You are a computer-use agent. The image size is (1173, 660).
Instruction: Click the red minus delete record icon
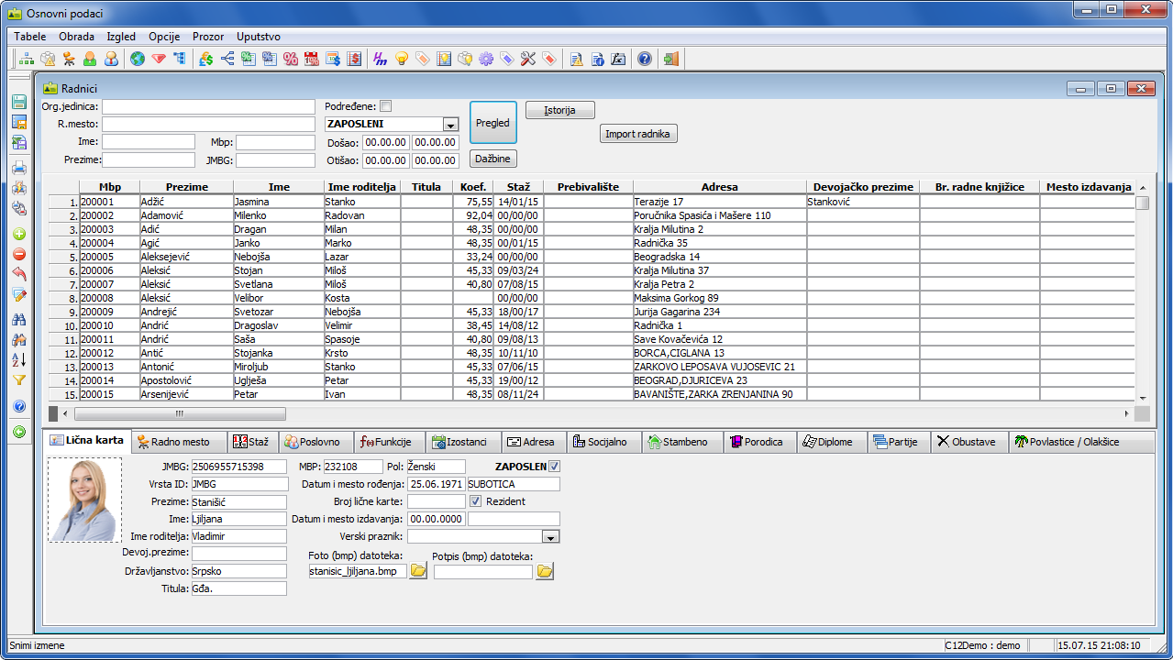tap(19, 254)
